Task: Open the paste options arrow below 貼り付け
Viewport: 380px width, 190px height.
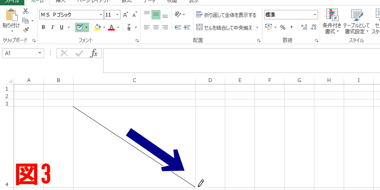Action: (x=12, y=31)
